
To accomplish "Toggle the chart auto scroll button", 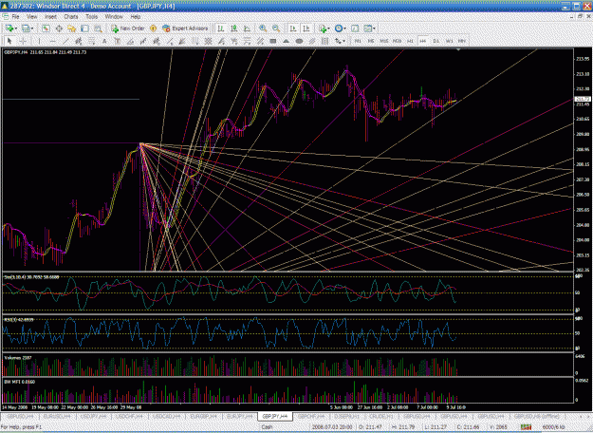I will coord(293,28).
